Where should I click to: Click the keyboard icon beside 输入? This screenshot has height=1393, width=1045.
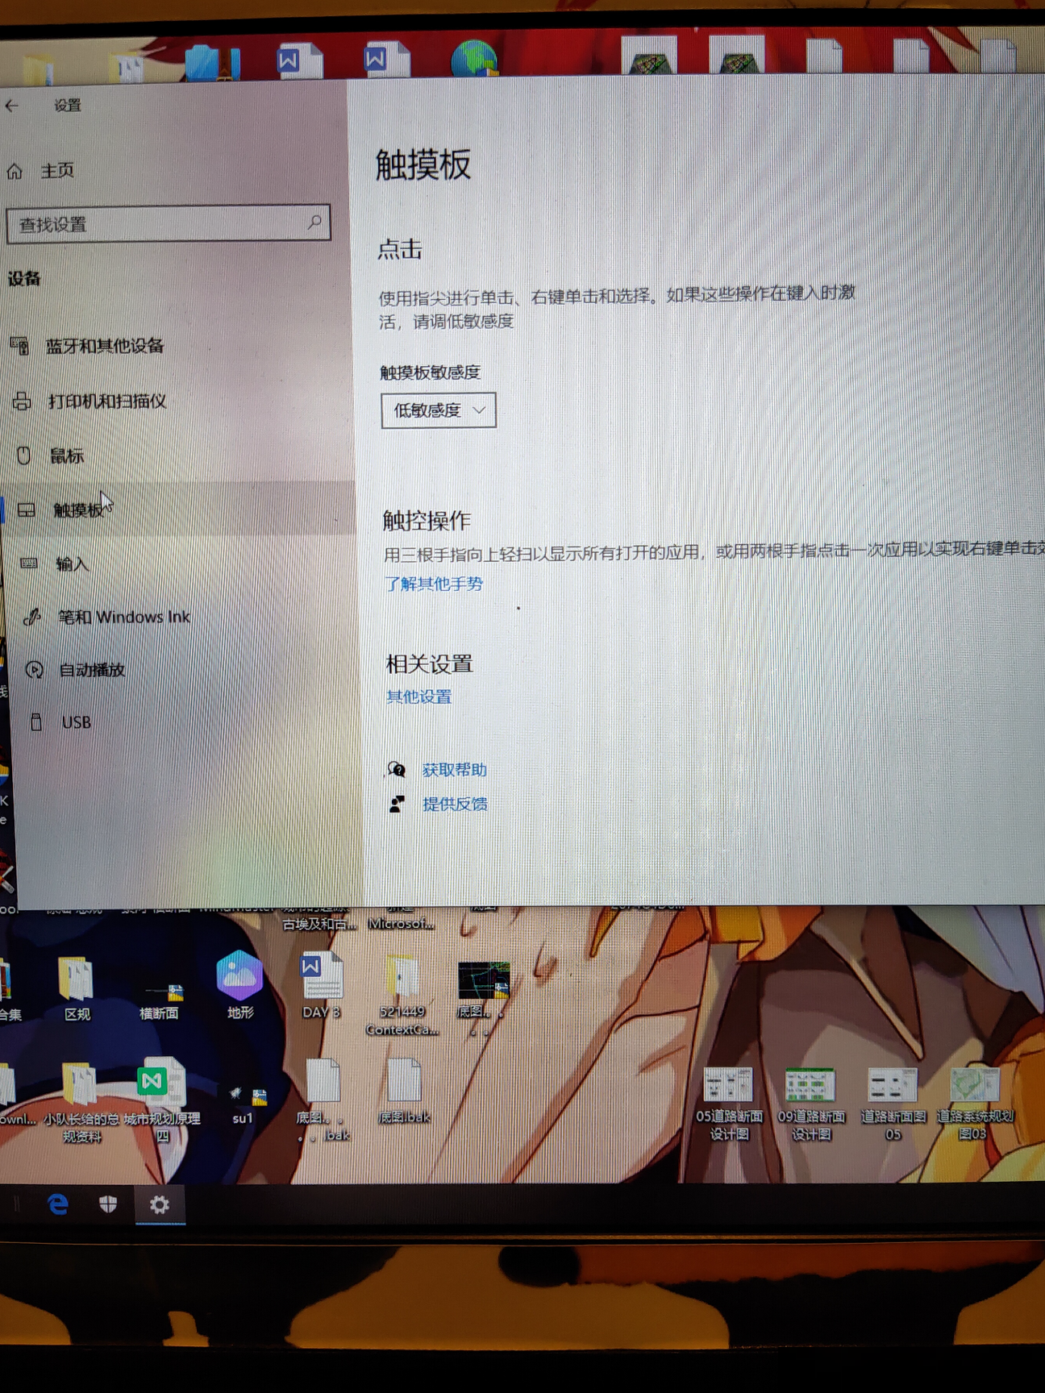click(x=29, y=563)
